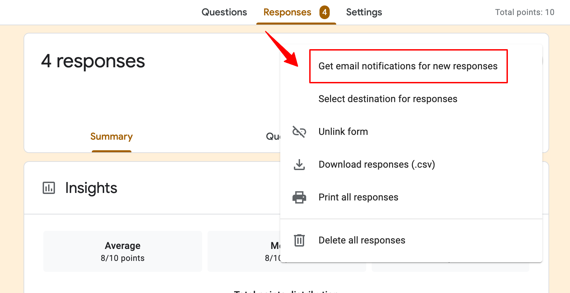Click the Total points: 10 label

click(525, 12)
